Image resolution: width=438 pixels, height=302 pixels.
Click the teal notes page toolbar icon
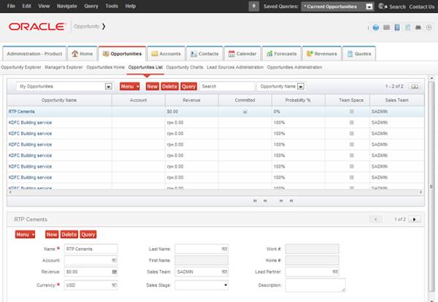click(x=407, y=27)
